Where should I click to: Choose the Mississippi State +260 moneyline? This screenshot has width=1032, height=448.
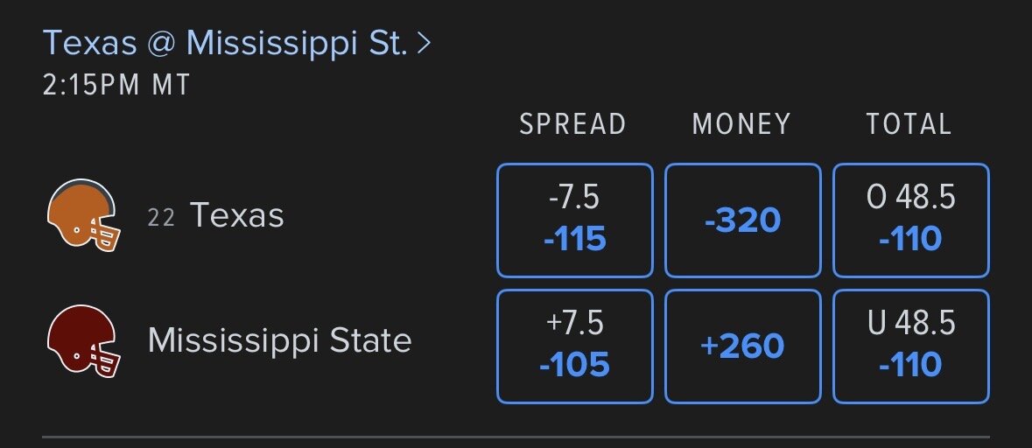(742, 346)
